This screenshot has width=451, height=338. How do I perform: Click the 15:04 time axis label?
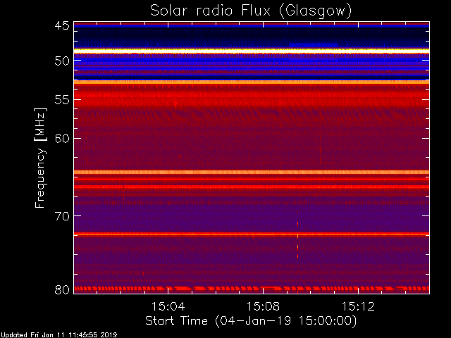click(x=168, y=306)
